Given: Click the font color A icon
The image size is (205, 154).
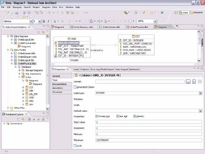Looking at the screenshot, I should pyautogui.click(x=55, y=21).
